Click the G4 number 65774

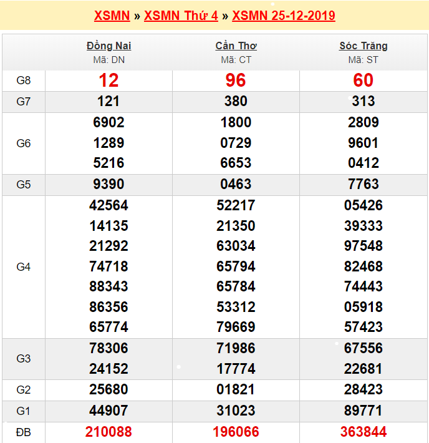click(108, 327)
